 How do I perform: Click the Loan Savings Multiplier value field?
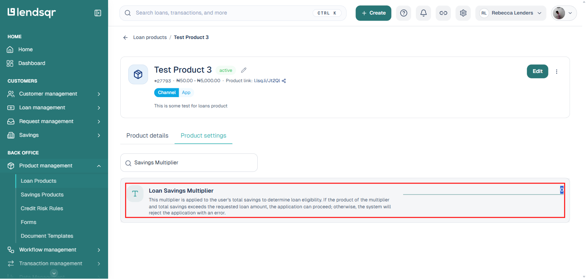tap(483, 190)
